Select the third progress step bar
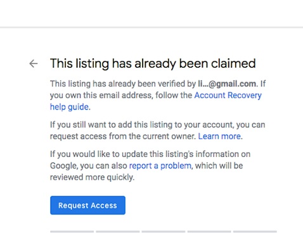This screenshot has height=240, width=303. pyautogui.click(x=164, y=232)
